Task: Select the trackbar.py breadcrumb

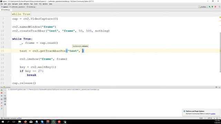Action: tap(31, 7)
